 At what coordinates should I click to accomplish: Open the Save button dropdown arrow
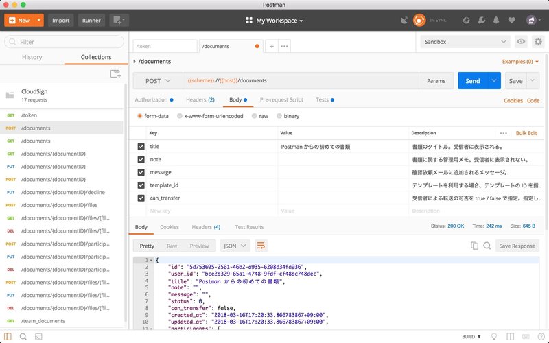(x=533, y=81)
